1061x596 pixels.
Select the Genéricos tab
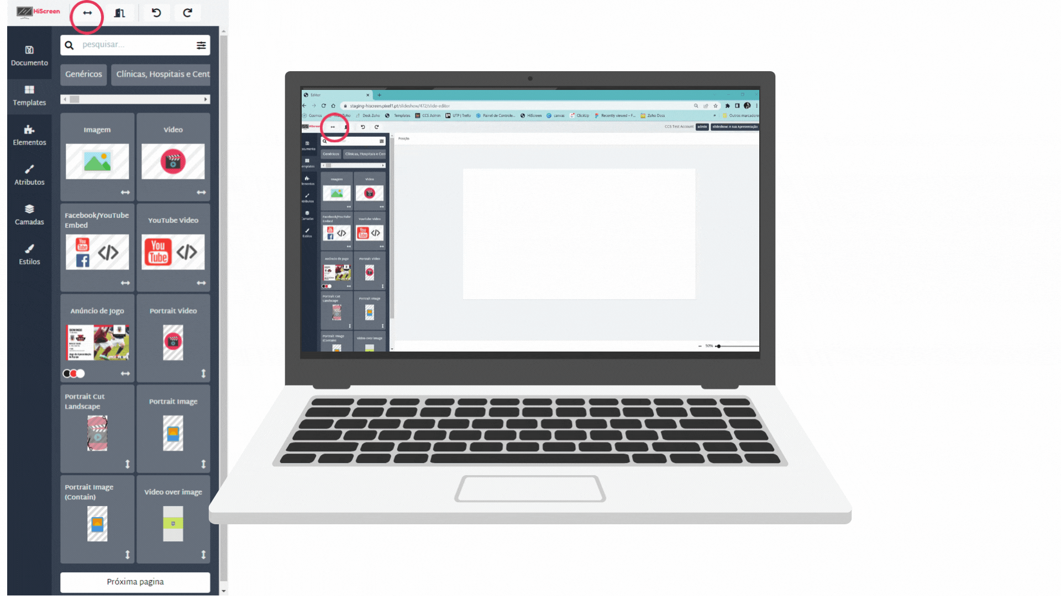(83, 73)
